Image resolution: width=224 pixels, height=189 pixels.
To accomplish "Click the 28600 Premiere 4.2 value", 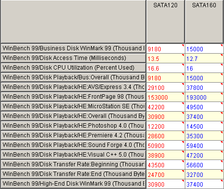I will pos(165,135).
